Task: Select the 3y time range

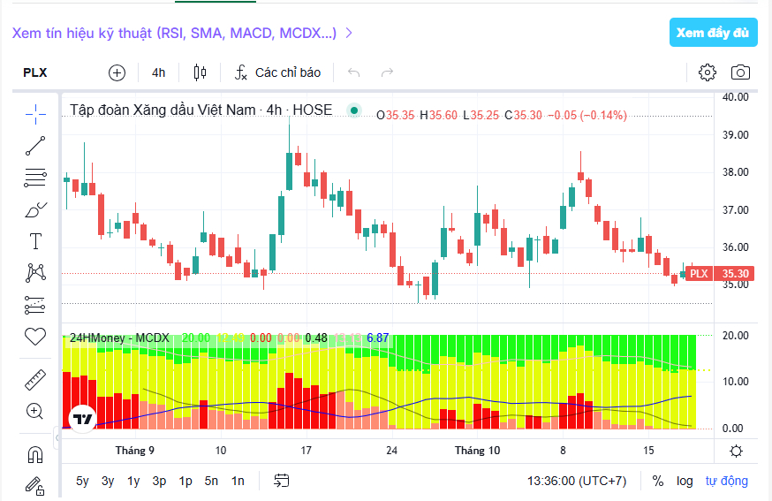Action: [x=108, y=481]
